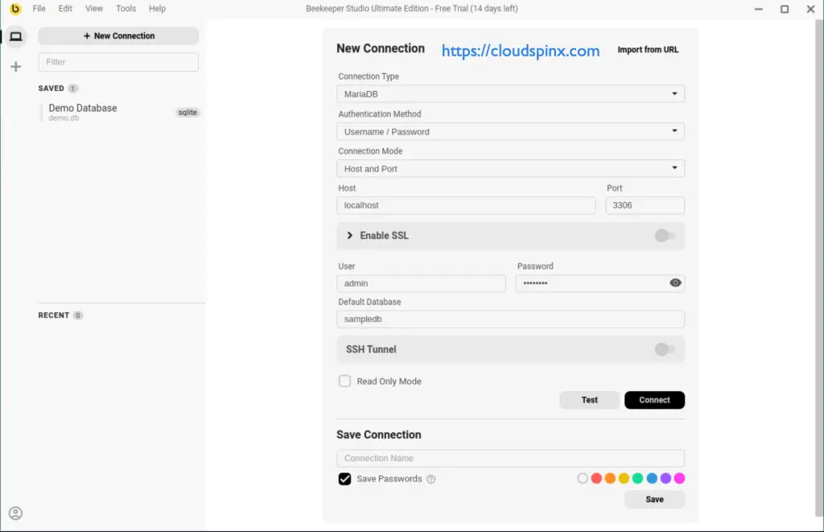Click the plus icon in left sidebar
Viewport: 824px width, 532px height.
coord(15,67)
